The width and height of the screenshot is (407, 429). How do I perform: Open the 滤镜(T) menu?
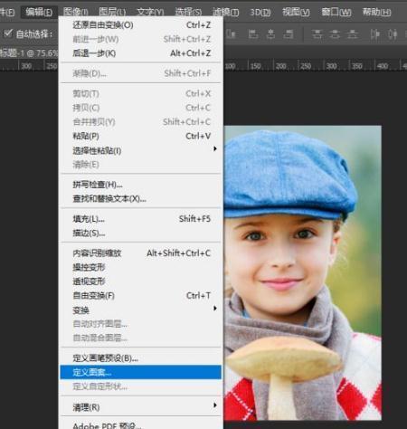225,13
